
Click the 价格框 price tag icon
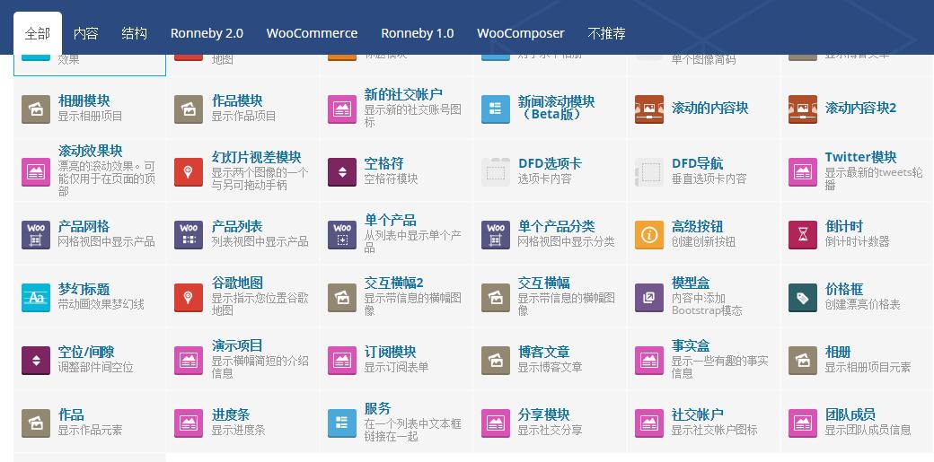click(x=803, y=298)
